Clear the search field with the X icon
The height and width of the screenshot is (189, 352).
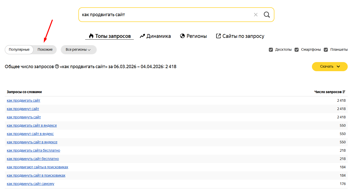[x=255, y=14]
